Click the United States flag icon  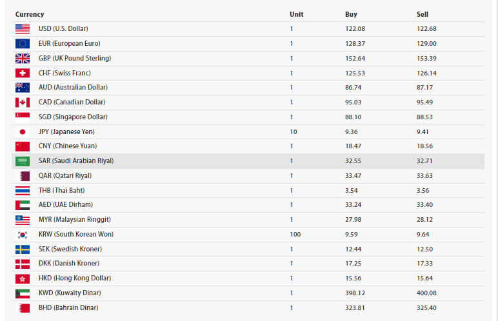point(23,29)
